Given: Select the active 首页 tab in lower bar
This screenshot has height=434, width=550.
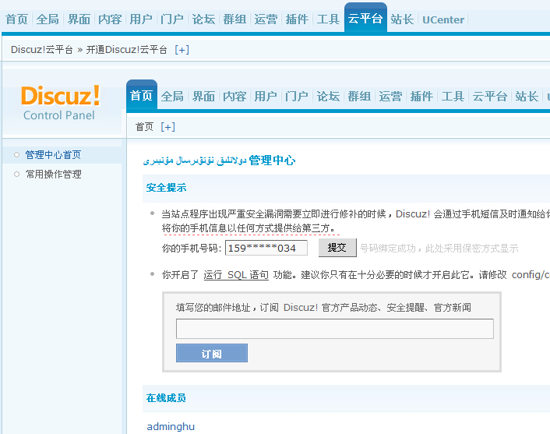Looking at the screenshot, I should click(x=142, y=95).
